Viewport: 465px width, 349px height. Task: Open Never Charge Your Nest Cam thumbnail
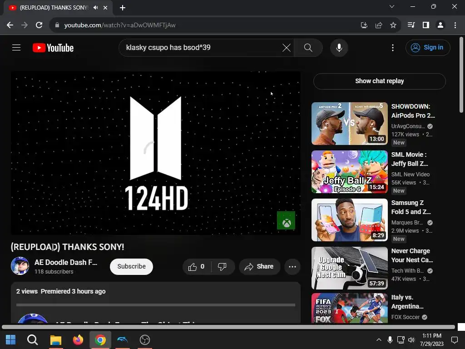[350, 268]
